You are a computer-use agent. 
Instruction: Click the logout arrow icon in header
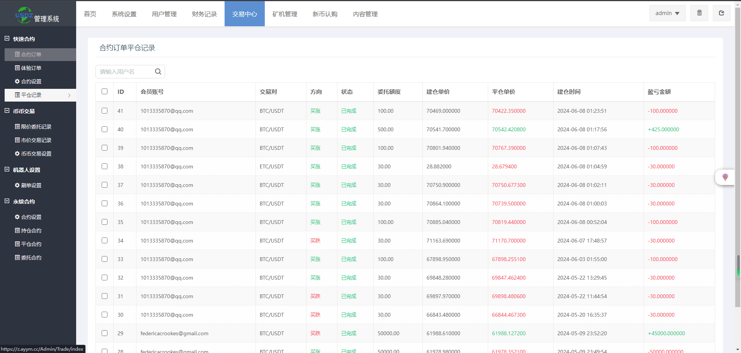pyautogui.click(x=721, y=13)
